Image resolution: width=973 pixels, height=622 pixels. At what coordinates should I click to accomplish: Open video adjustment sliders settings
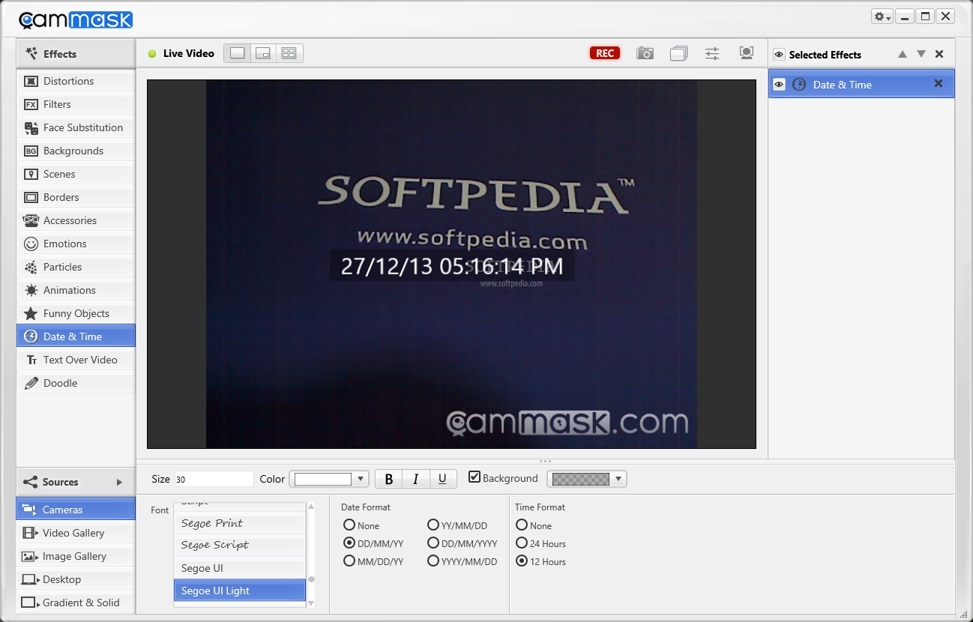pyautogui.click(x=712, y=53)
